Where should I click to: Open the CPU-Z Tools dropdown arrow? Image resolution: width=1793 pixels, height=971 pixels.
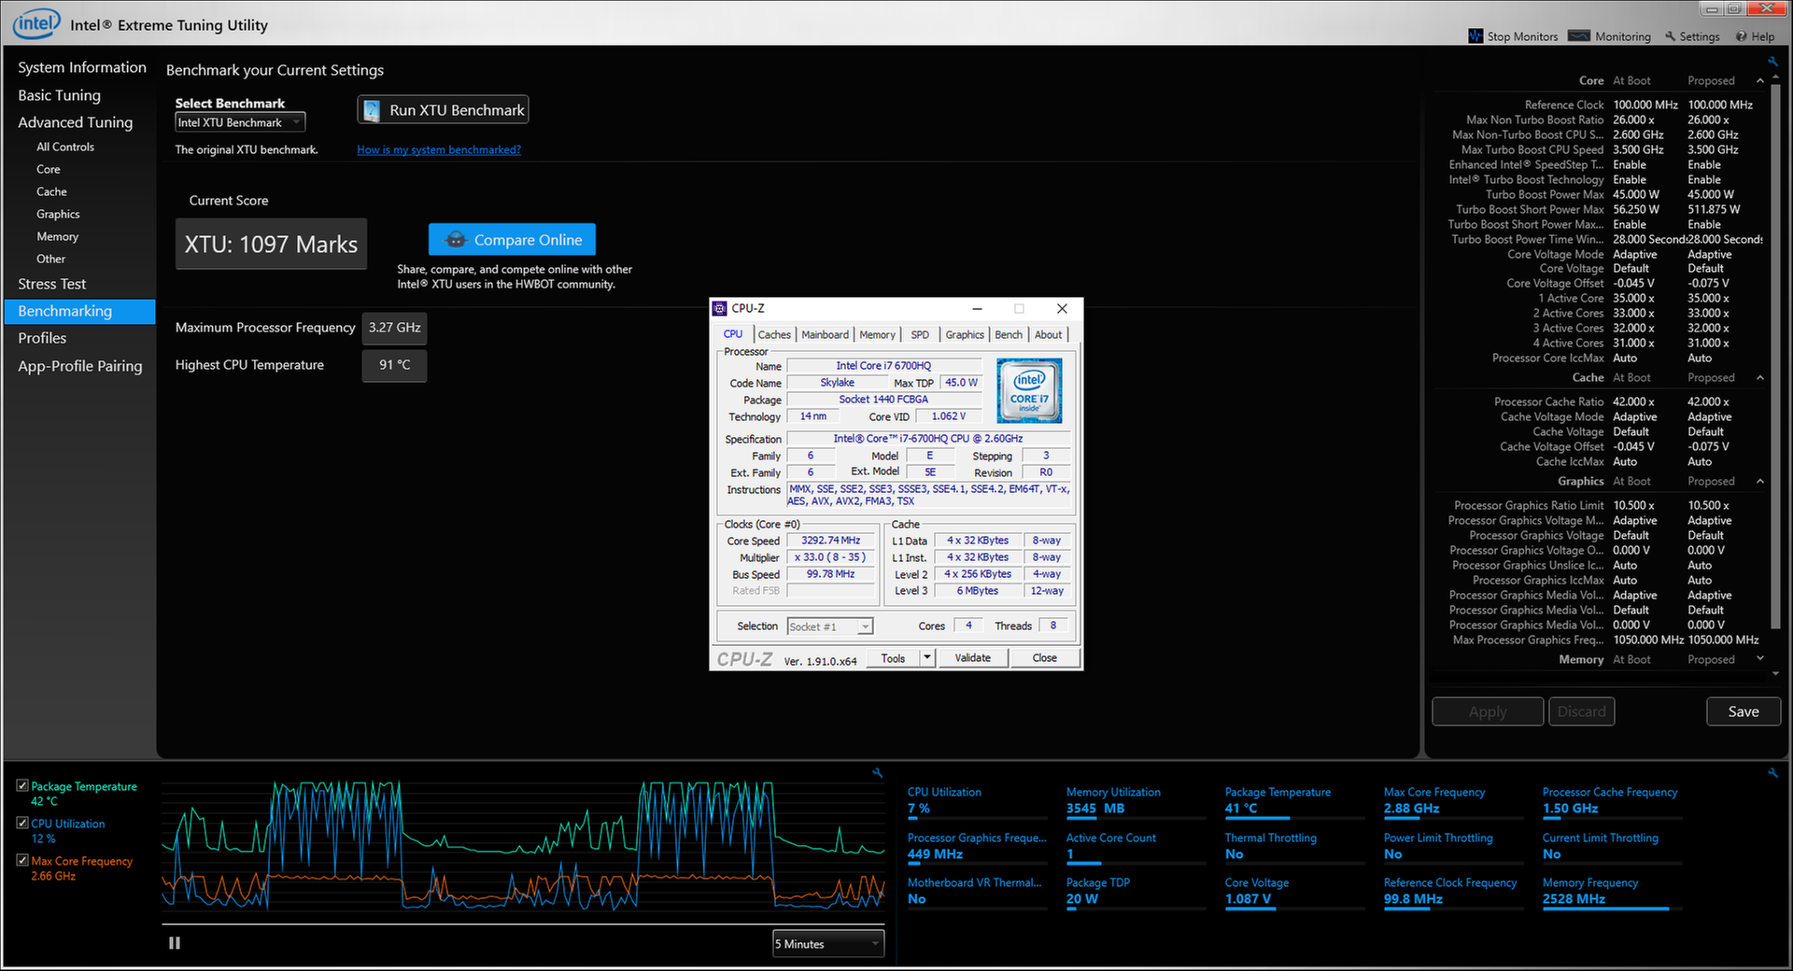point(927,658)
